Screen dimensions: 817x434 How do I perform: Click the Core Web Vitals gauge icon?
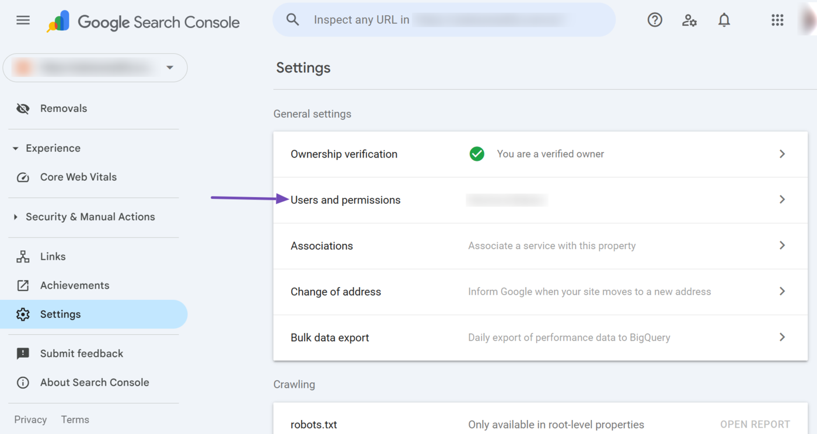coord(23,177)
